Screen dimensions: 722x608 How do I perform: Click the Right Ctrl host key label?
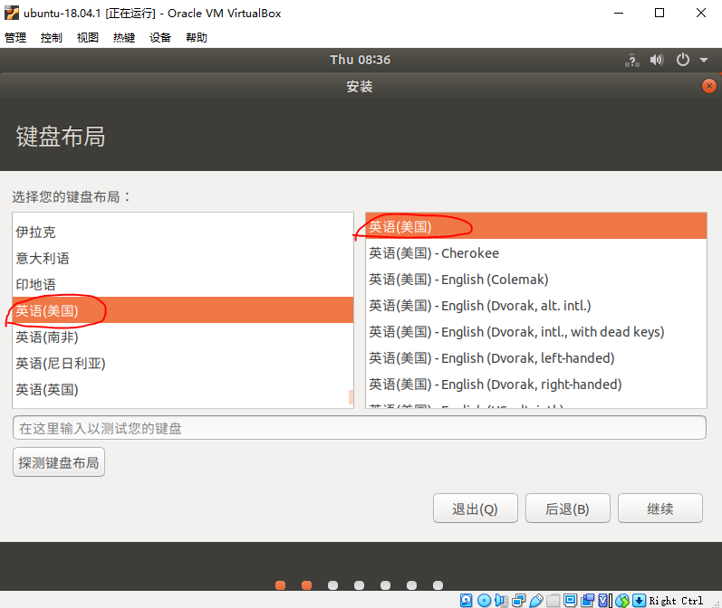pyautogui.click(x=676, y=600)
